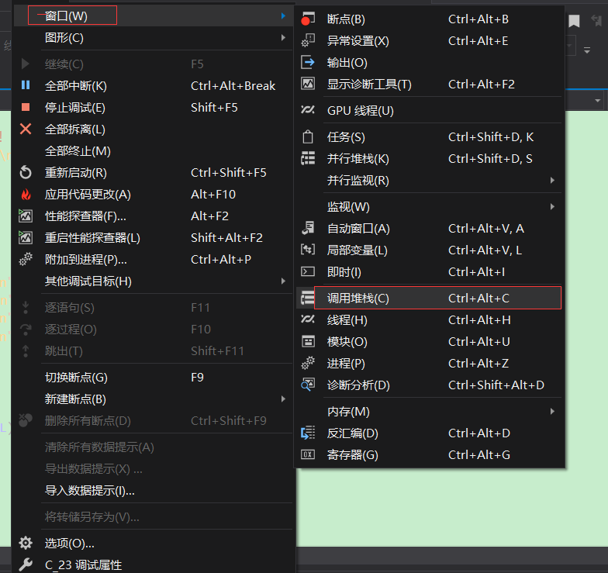This screenshot has height=573, width=608.
Task: Open 寄存器(G) window entry
Action: pyautogui.click(x=429, y=454)
